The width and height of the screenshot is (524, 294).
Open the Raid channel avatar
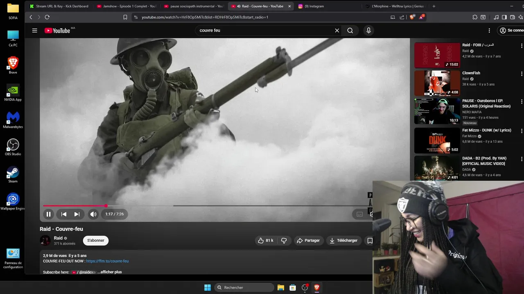tap(45, 241)
